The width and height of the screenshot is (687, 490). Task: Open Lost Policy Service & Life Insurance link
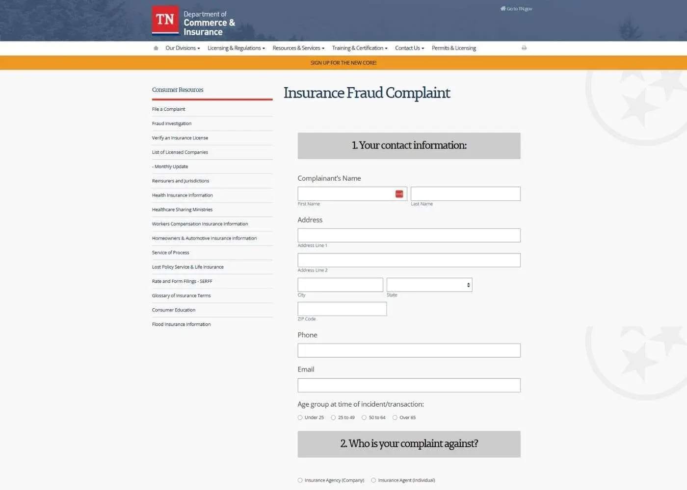tap(187, 267)
